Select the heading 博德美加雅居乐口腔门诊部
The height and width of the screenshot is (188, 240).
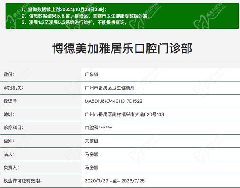tap(122, 48)
